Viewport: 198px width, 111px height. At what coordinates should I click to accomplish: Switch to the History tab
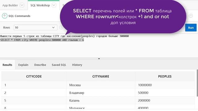point(77,65)
